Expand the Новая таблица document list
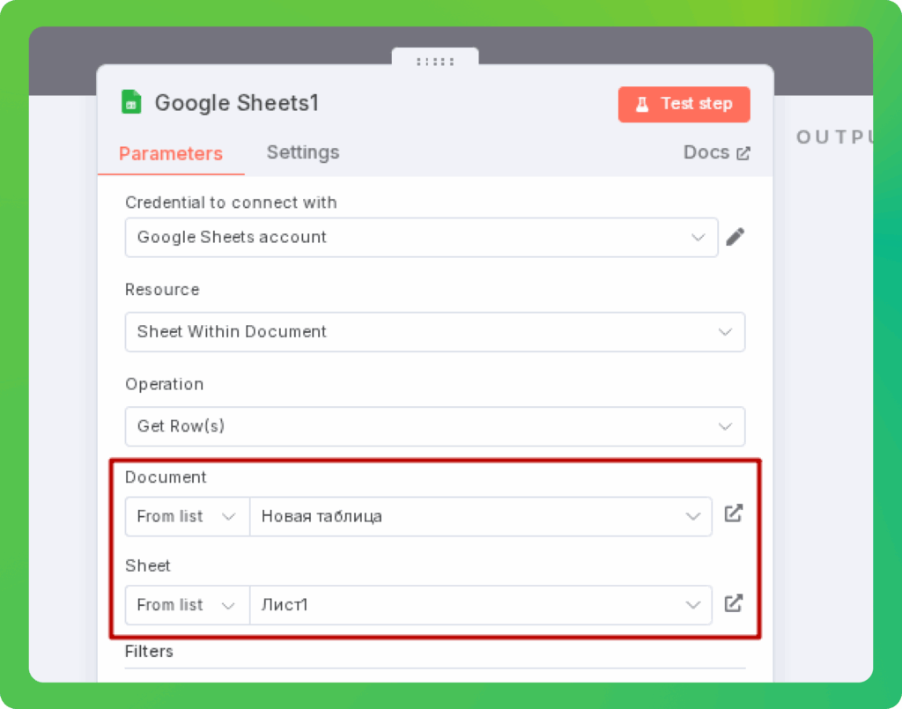This screenshot has height=709, width=902. 481,516
